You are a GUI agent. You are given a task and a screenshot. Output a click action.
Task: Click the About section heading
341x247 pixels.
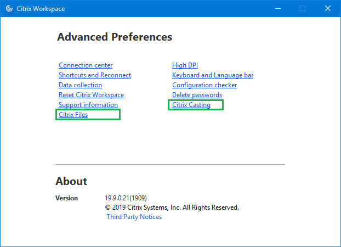click(x=71, y=181)
